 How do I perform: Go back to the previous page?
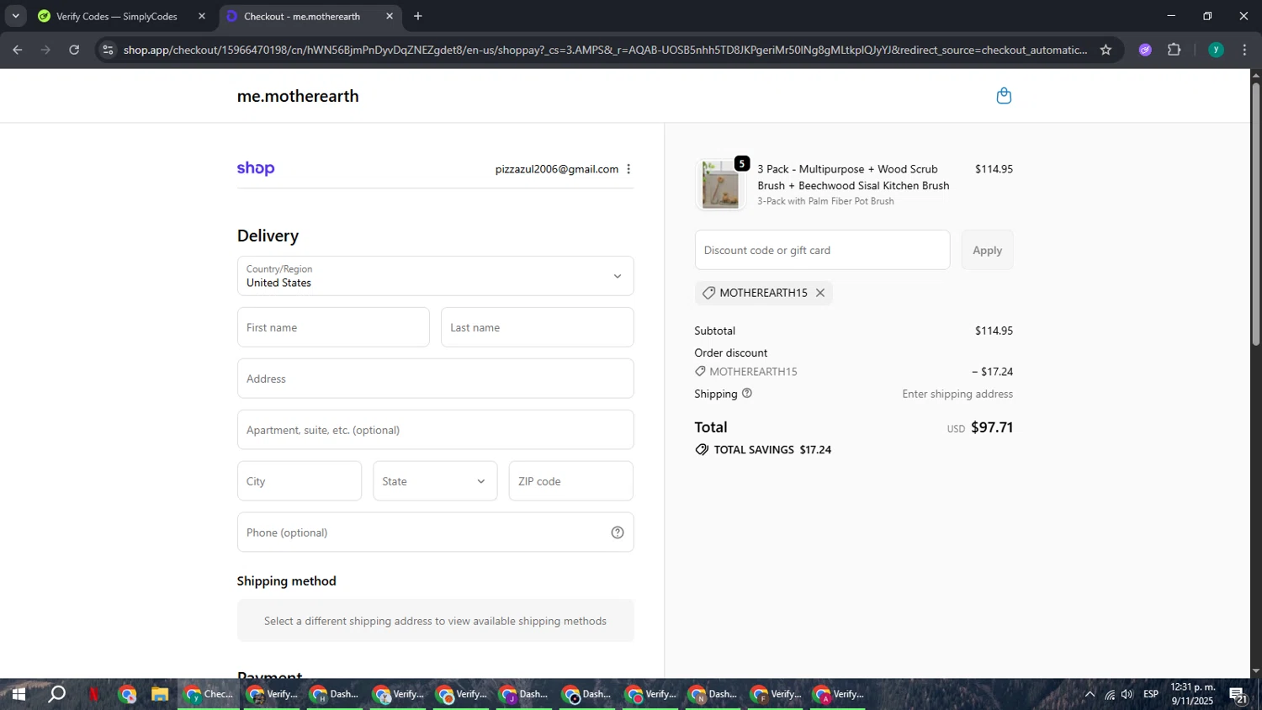(18, 50)
